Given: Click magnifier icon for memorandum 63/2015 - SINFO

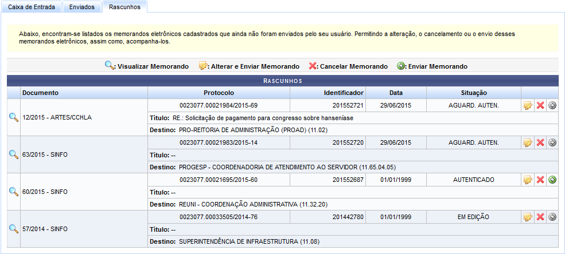Looking at the screenshot, I should [x=14, y=154].
